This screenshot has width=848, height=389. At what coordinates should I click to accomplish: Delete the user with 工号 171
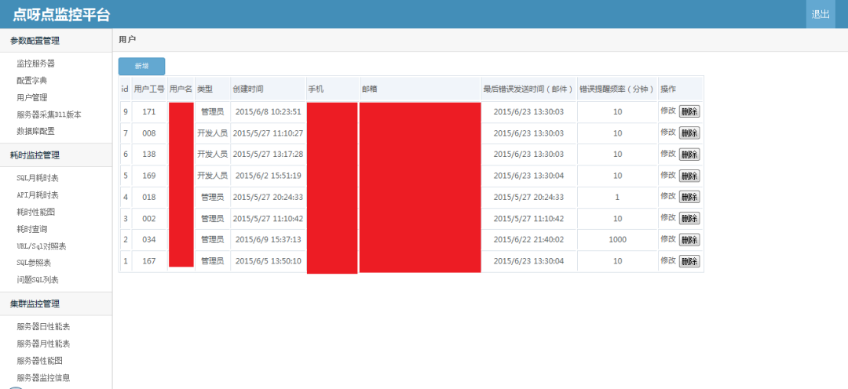(x=689, y=111)
